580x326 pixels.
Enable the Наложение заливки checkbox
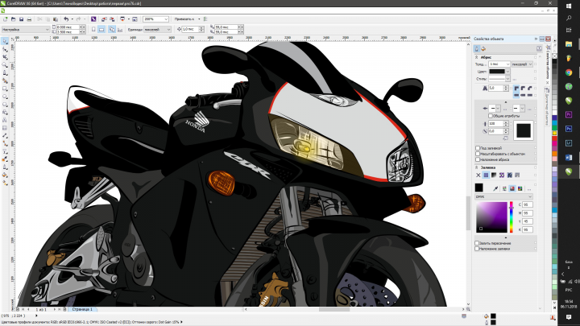point(477,249)
